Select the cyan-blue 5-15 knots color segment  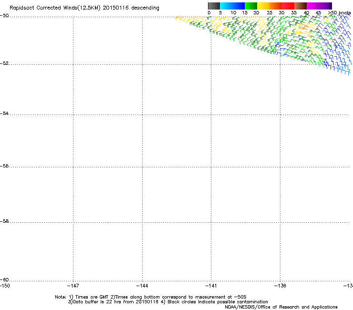pyautogui.click(x=232, y=6)
